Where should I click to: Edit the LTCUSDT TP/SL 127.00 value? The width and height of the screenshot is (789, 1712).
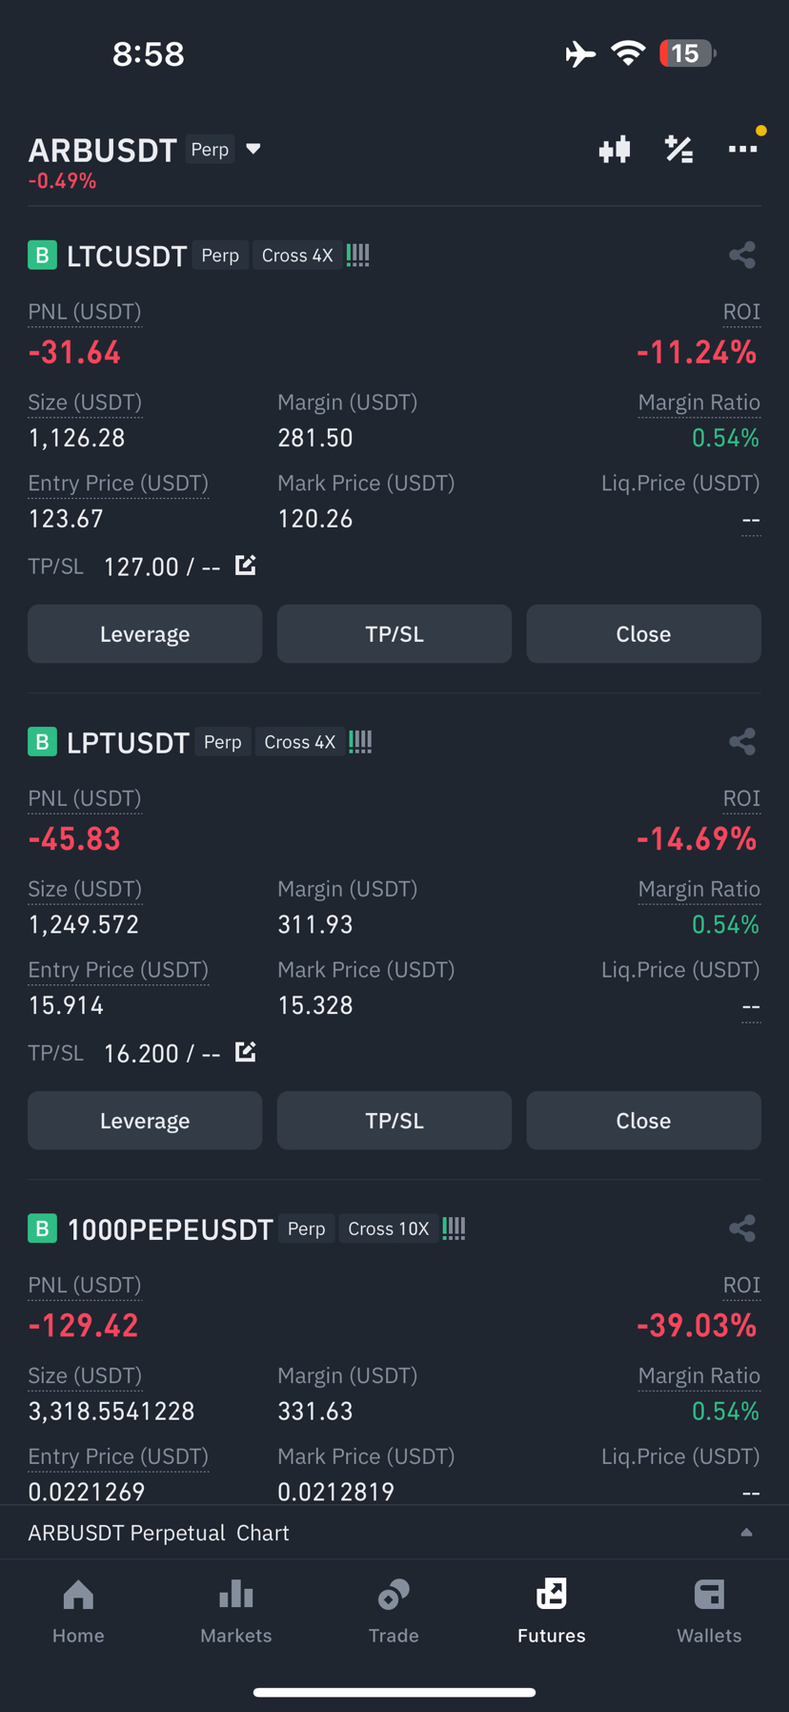[x=245, y=566]
